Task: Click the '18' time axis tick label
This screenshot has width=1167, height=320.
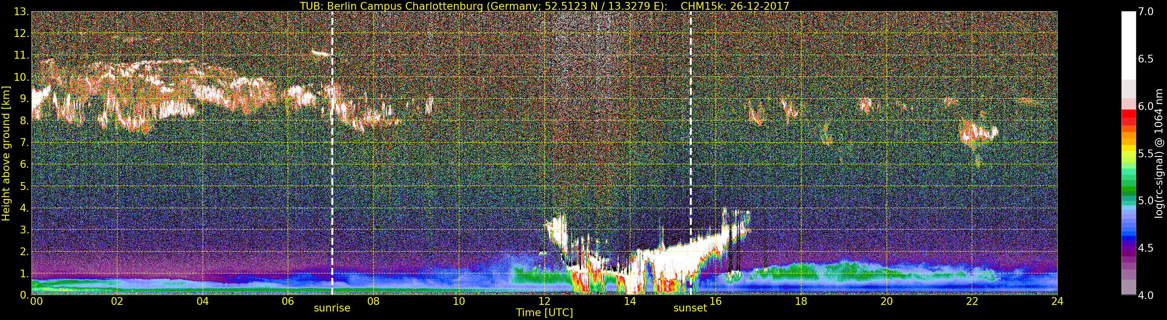Action: pyautogui.click(x=801, y=301)
